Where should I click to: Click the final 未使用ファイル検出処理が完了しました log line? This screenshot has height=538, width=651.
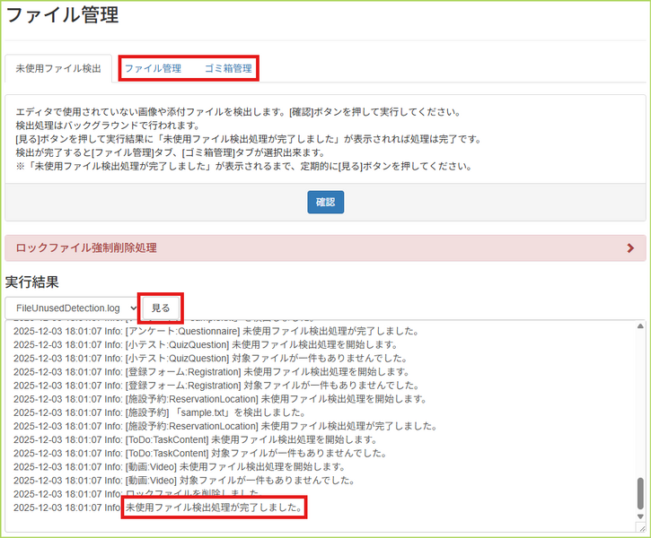[x=214, y=508]
